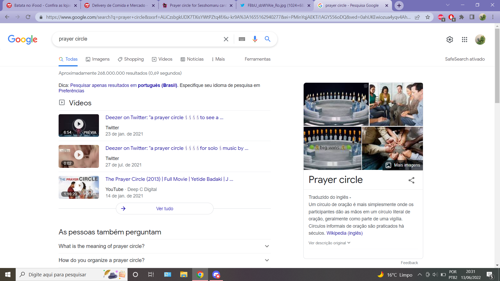Show hidden system tray icons
The width and height of the screenshot is (500, 281).
tap(420, 274)
